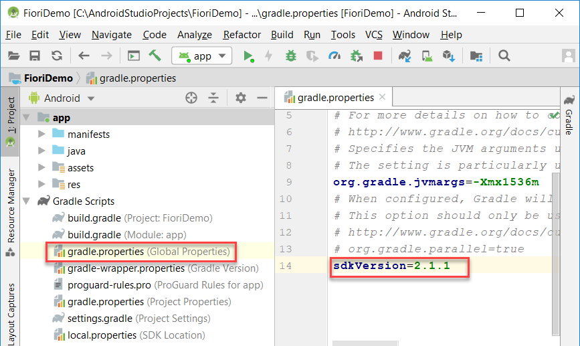Toggle the Resource Manager tool window
This screenshot has width=580, height=346.
[x=11, y=212]
